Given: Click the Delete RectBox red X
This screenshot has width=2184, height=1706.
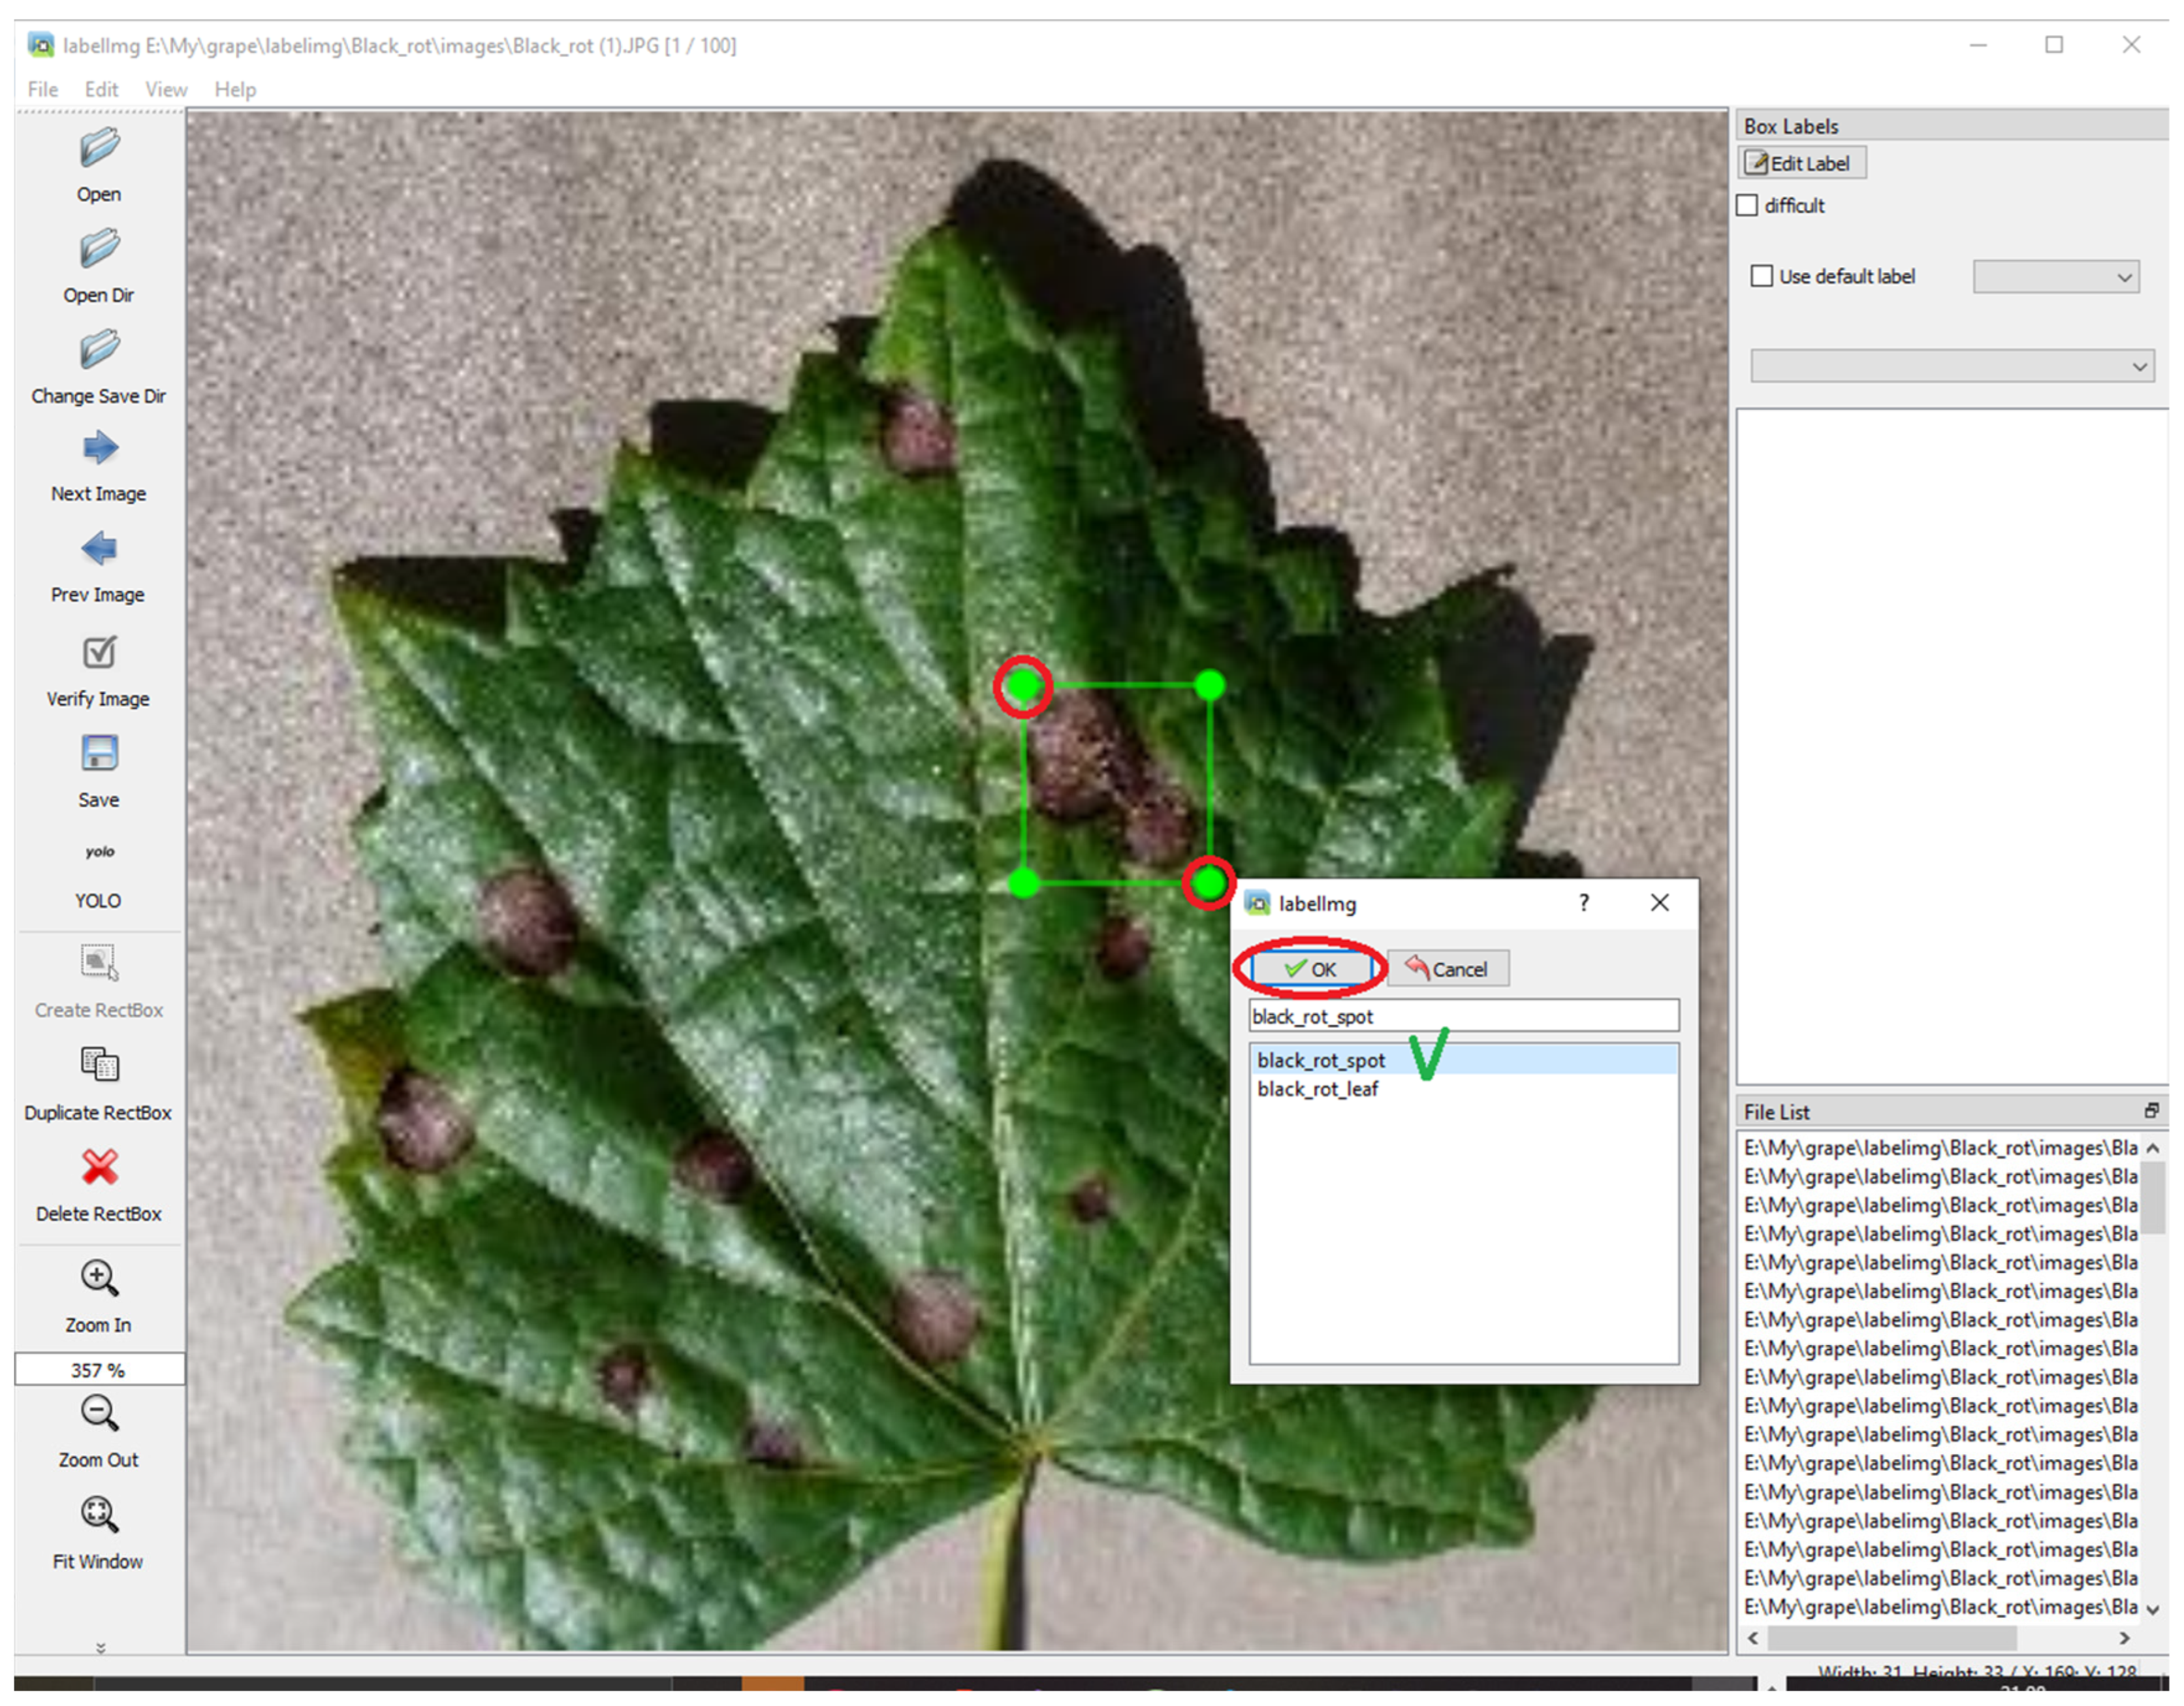Looking at the screenshot, I should [99, 1168].
